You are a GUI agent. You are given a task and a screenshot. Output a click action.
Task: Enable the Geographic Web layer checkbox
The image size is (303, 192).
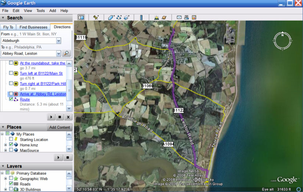click(x=11, y=178)
